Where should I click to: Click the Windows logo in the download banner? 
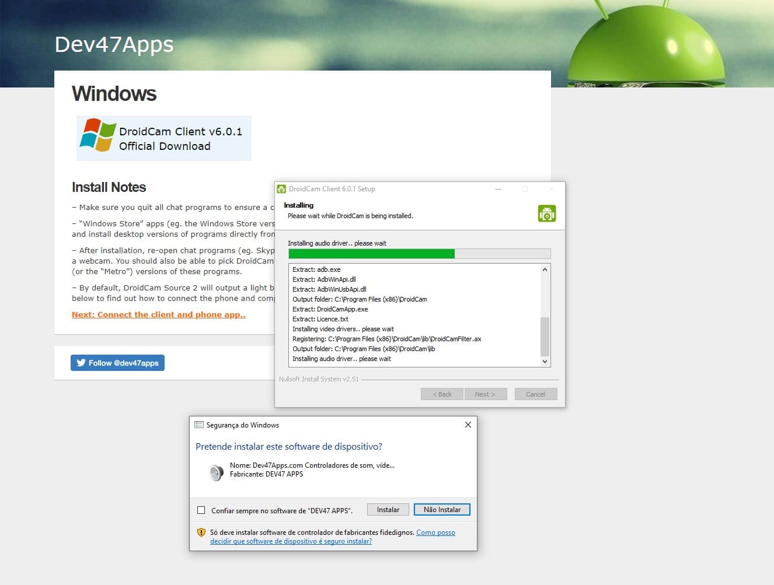point(97,135)
